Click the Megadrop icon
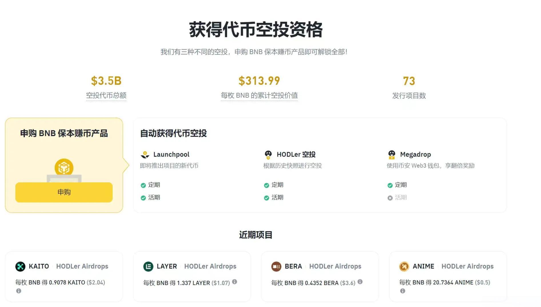Screen dimensions: 541x307 (392, 155)
